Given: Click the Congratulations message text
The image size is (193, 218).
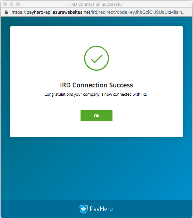Looking at the screenshot, I should (x=96, y=94).
